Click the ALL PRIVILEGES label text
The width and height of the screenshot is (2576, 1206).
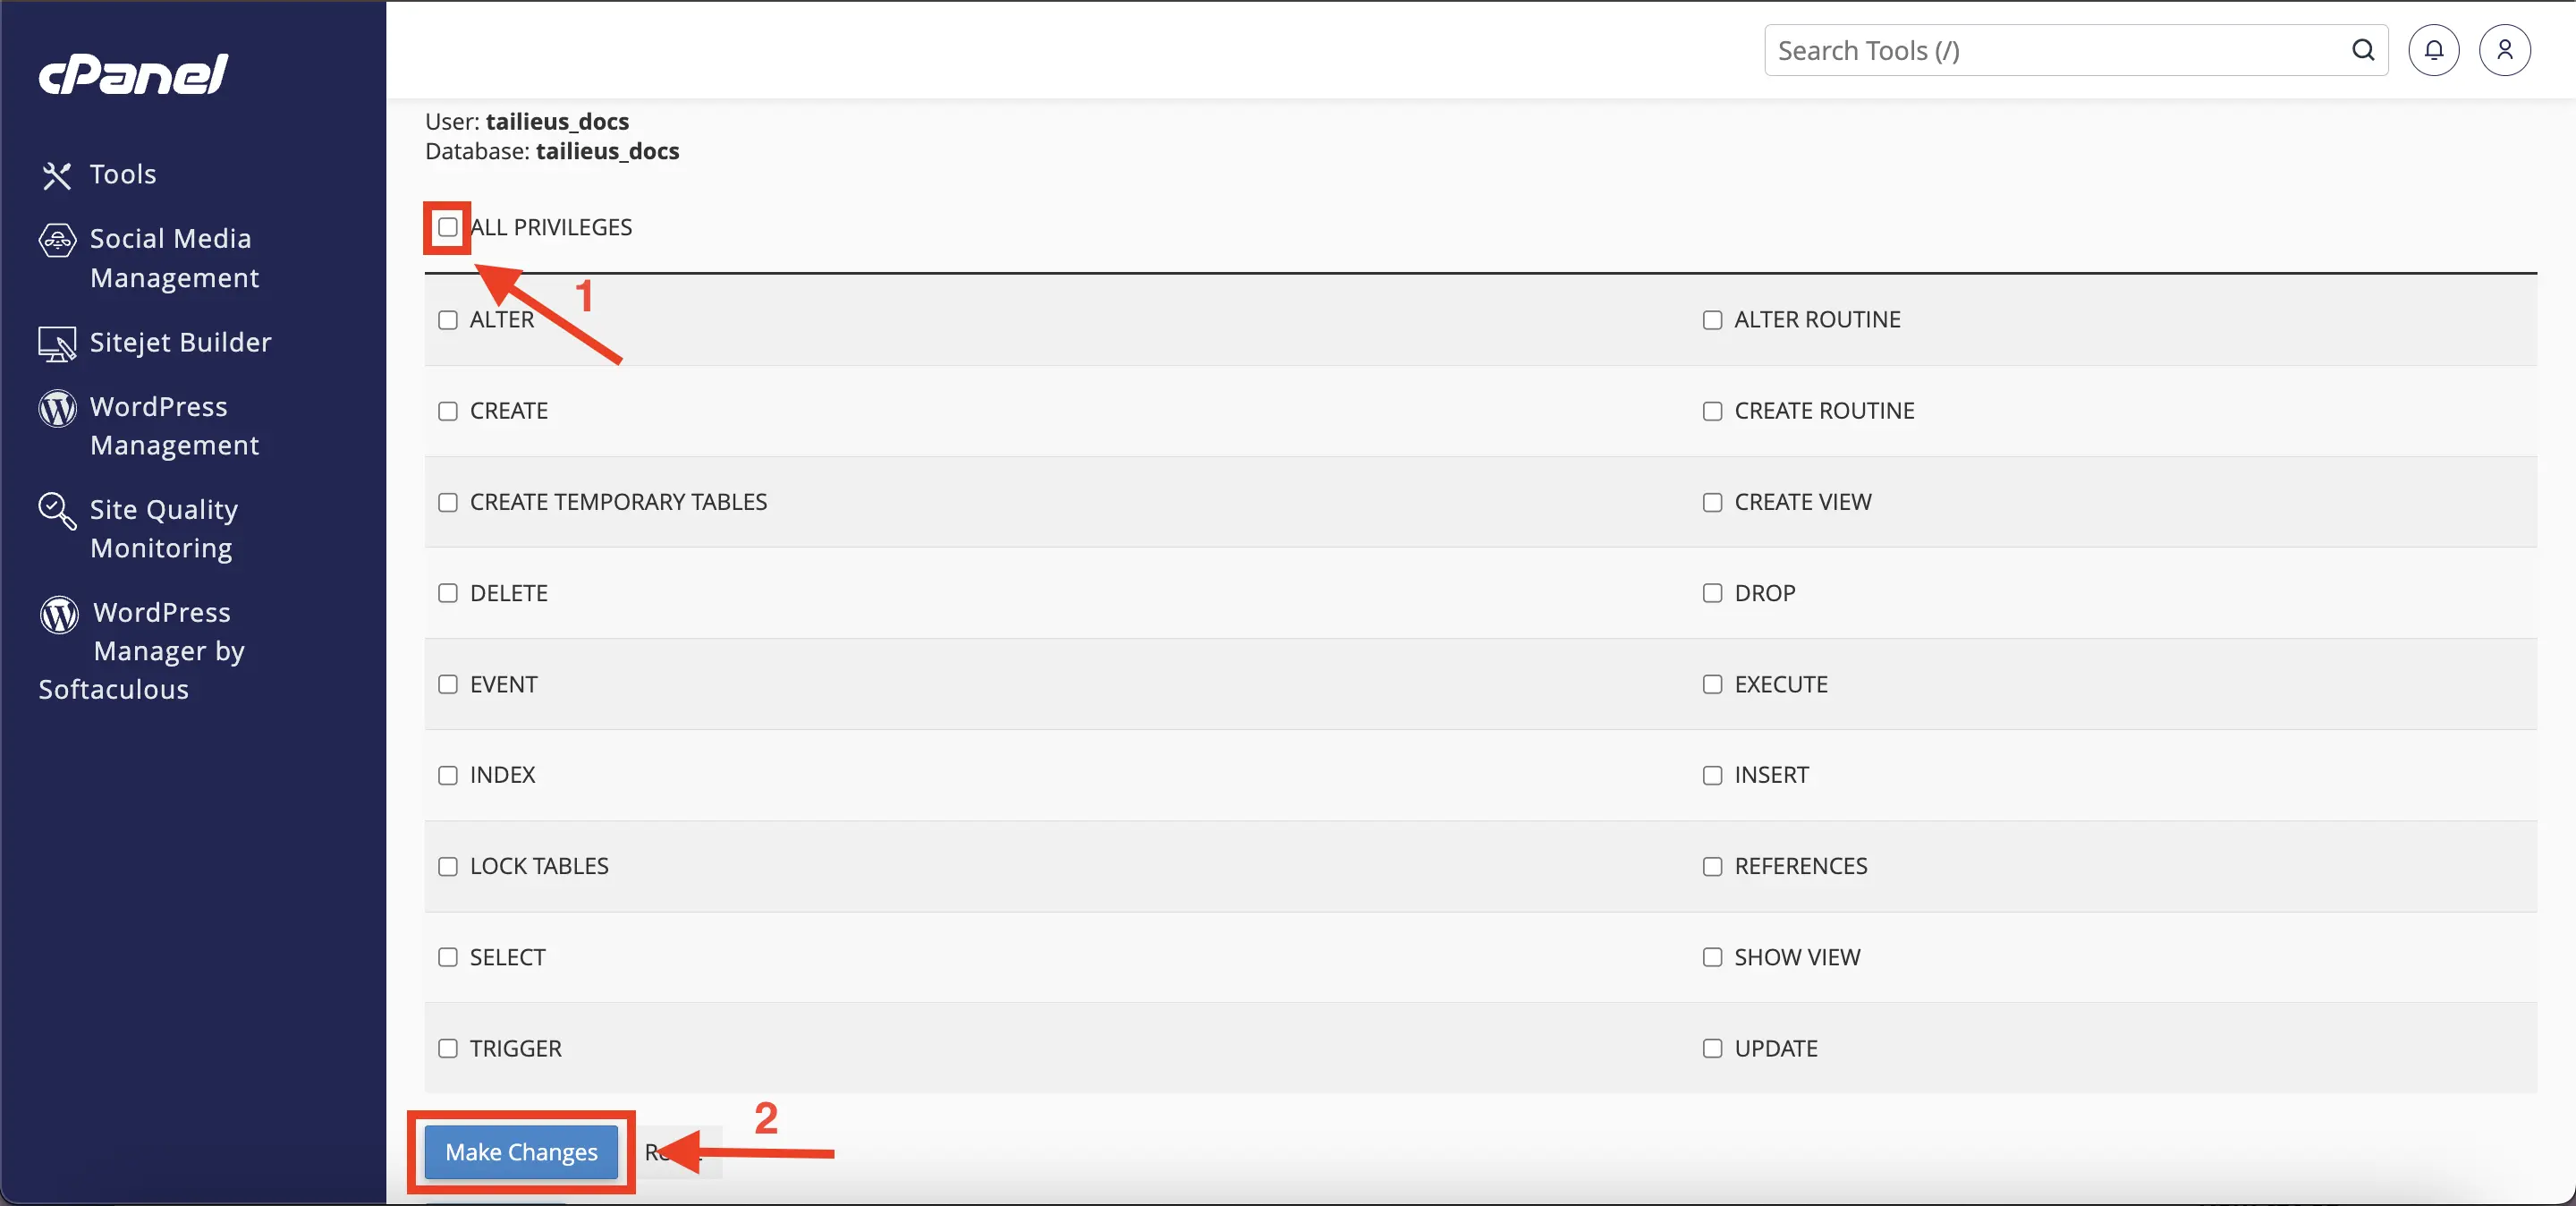point(551,227)
